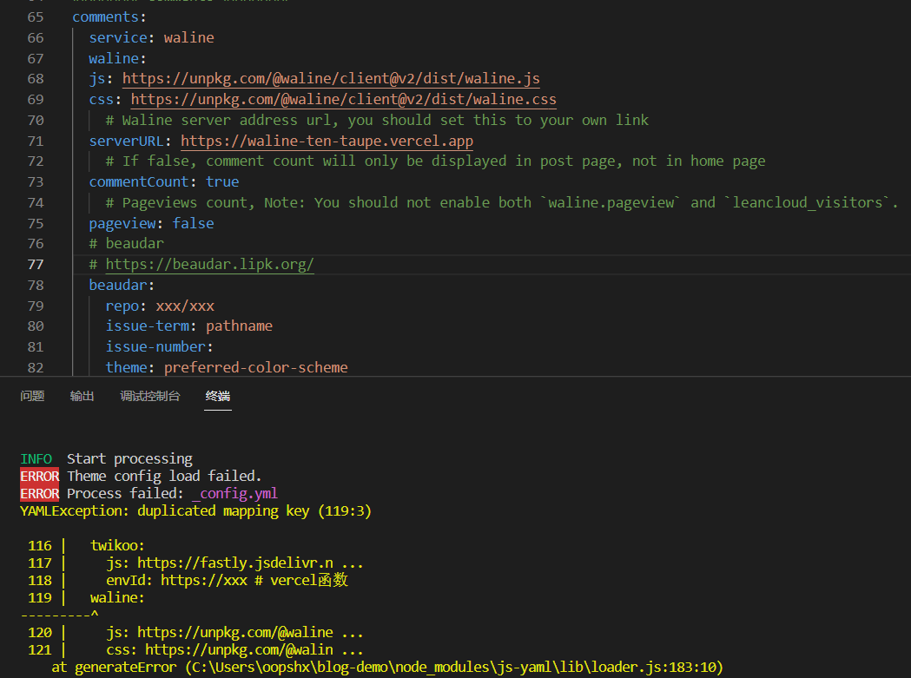Viewport: 911px width, 678px height.
Task: Select the true value of commentCount
Action: [x=222, y=181]
